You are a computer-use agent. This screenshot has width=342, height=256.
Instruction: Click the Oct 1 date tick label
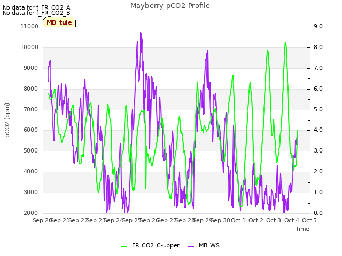[x=238, y=220]
